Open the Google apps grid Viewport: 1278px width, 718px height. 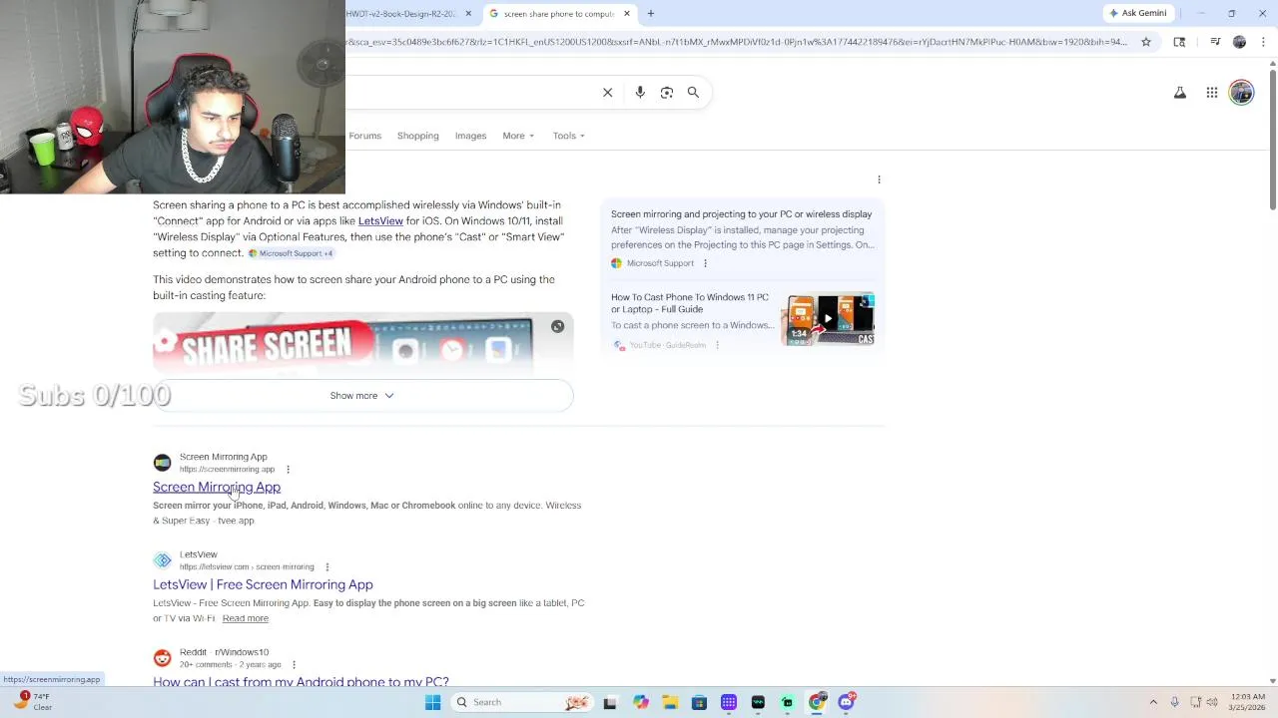(1211, 93)
